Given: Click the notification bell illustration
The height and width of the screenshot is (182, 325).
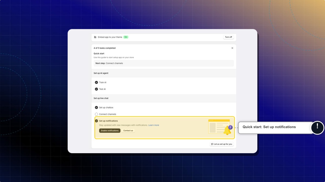Looking at the screenshot, I should 227,130.
